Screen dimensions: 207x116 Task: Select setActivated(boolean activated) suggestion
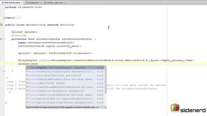click(65, 75)
